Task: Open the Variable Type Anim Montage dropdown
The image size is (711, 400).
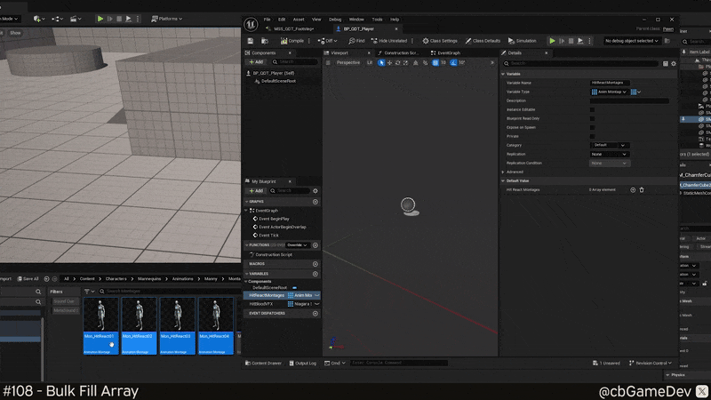Action: click(609, 92)
